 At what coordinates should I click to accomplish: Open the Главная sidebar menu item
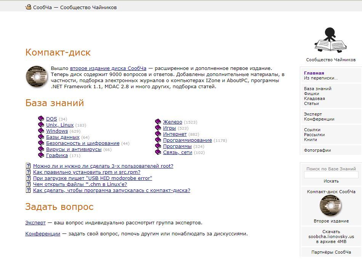pos(314,73)
